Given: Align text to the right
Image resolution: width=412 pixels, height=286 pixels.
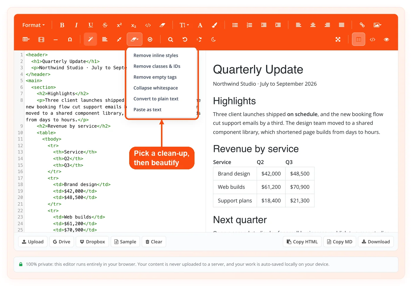Looking at the screenshot, I should coord(327,25).
